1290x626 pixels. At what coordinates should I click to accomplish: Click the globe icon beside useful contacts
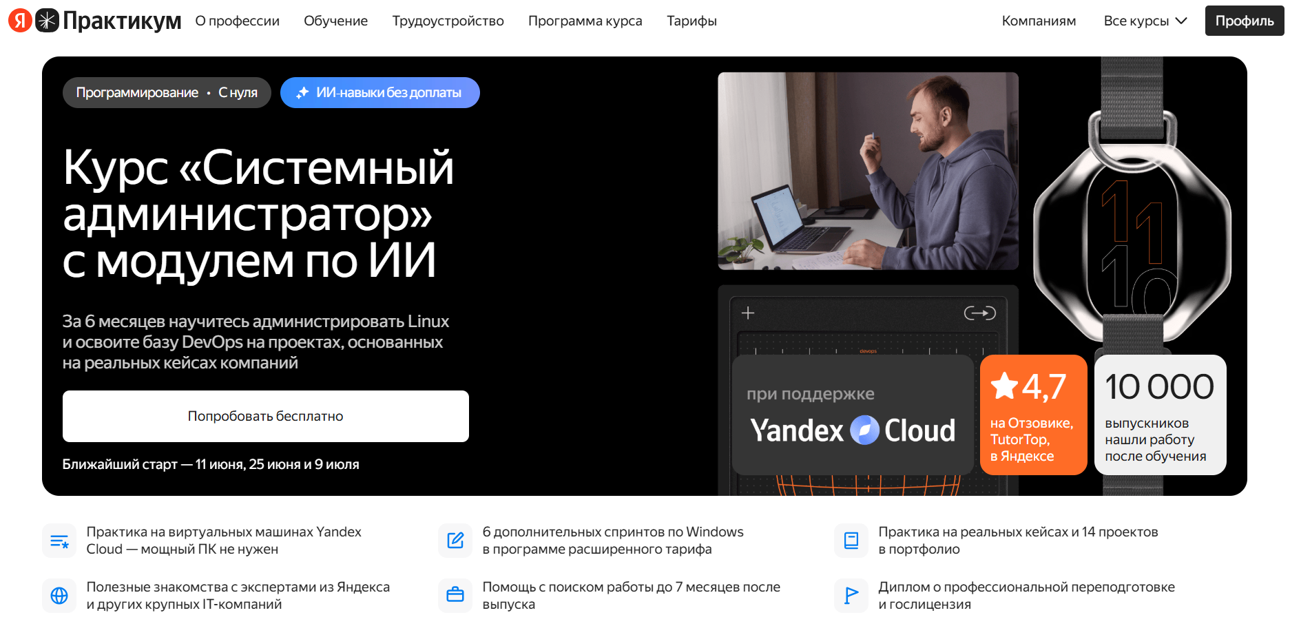point(59,596)
